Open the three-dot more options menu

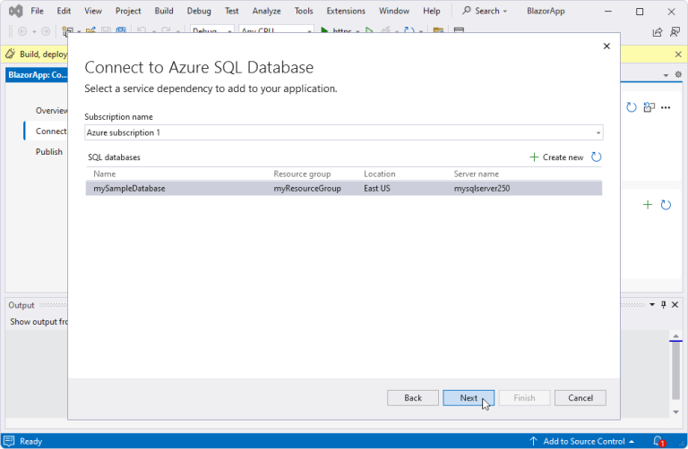click(666, 107)
